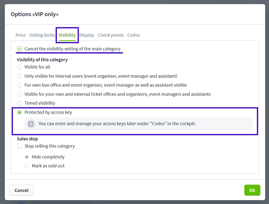This screenshot has height=204, width=269.
Task: Choose Hide completely radio option
Action: [27, 157]
